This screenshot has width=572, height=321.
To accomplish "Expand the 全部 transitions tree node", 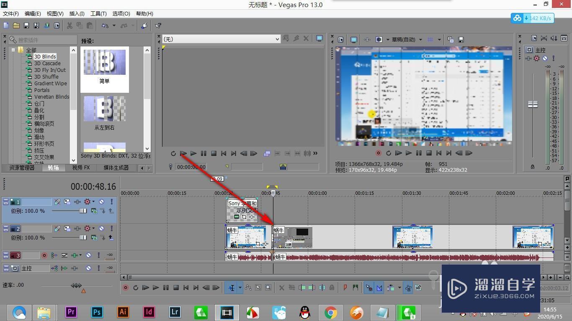I will click(13, 50).
